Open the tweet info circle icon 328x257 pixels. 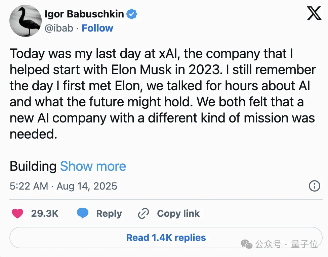pos(314,186)
